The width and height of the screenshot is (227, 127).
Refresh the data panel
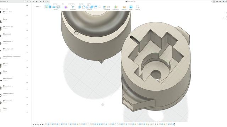click(x=24, y=1)
